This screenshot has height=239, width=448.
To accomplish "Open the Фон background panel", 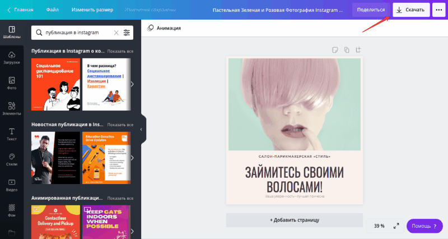I will (12, 210).
